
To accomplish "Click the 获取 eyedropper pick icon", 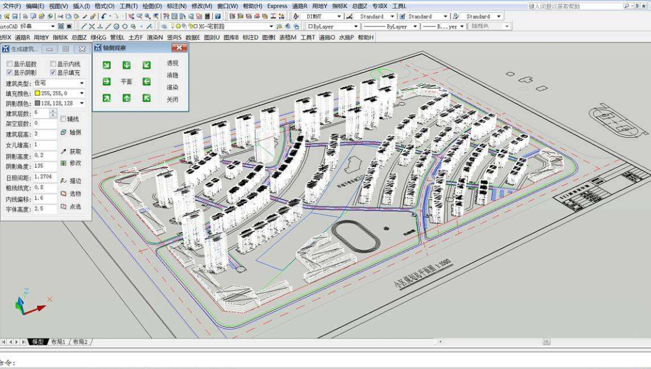I will (64, 152).
